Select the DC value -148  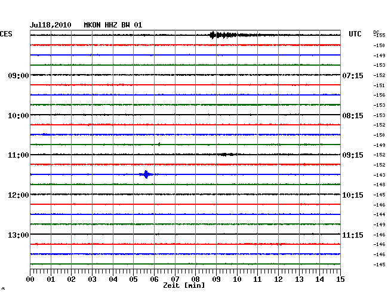click(x=379, y=185)
